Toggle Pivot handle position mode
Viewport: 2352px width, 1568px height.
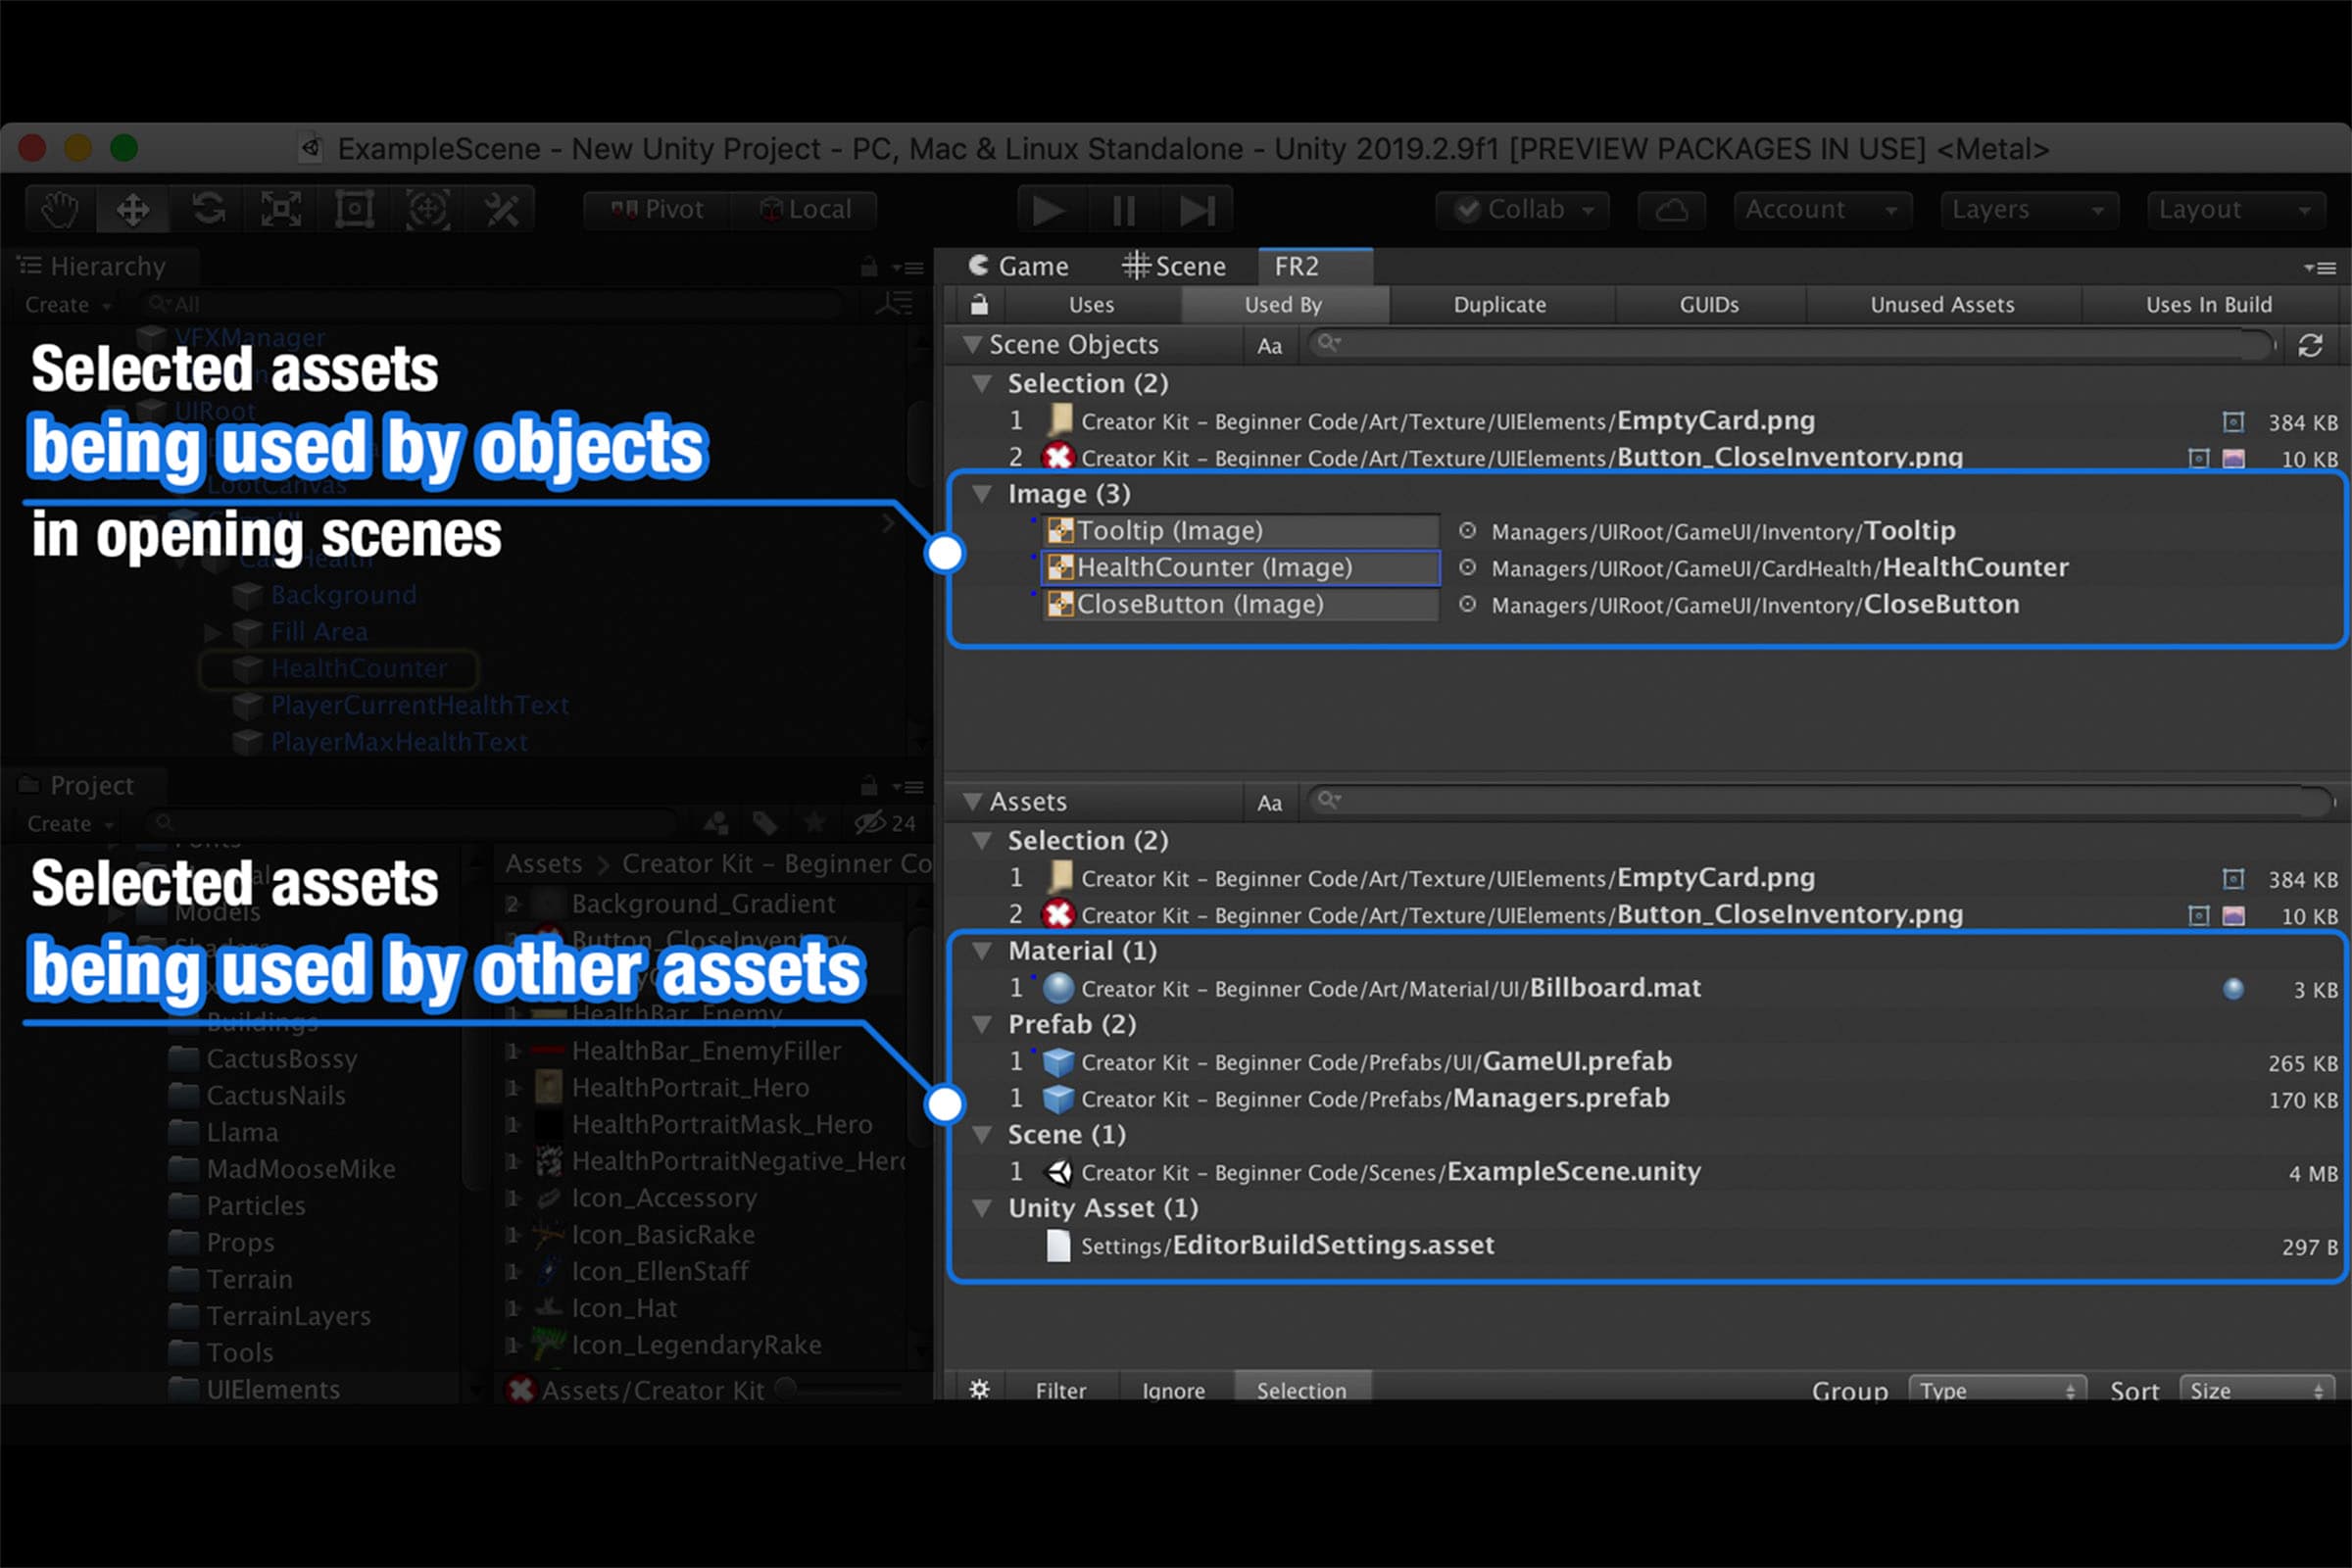pyautogui.click(x=657, y=210)
